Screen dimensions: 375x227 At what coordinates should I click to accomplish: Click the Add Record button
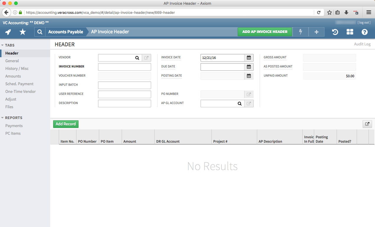pyautogui.click(x=66, y=124)
